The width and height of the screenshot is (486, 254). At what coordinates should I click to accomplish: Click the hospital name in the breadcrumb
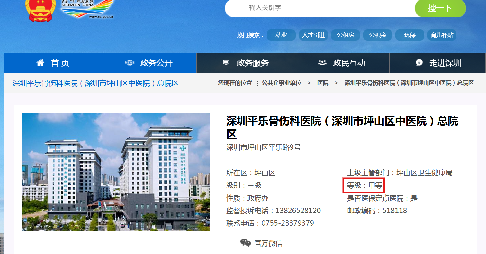click(409, 83)
